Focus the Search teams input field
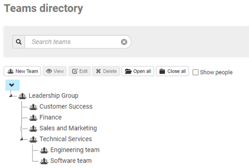The image size is (249, 168). click(72, 42)
